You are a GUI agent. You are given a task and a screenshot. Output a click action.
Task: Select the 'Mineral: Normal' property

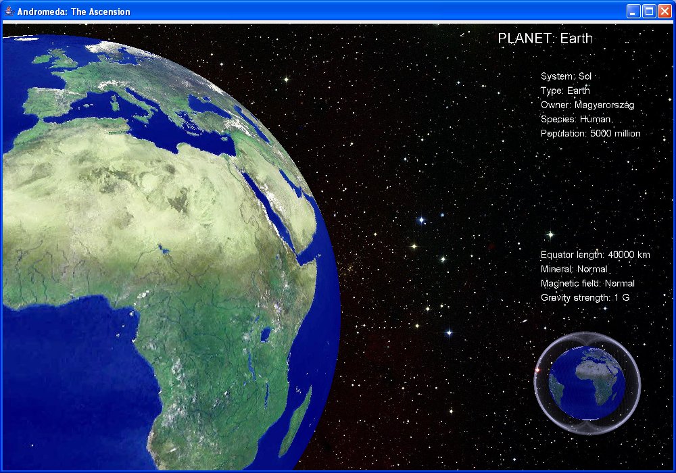coord(574,269)
